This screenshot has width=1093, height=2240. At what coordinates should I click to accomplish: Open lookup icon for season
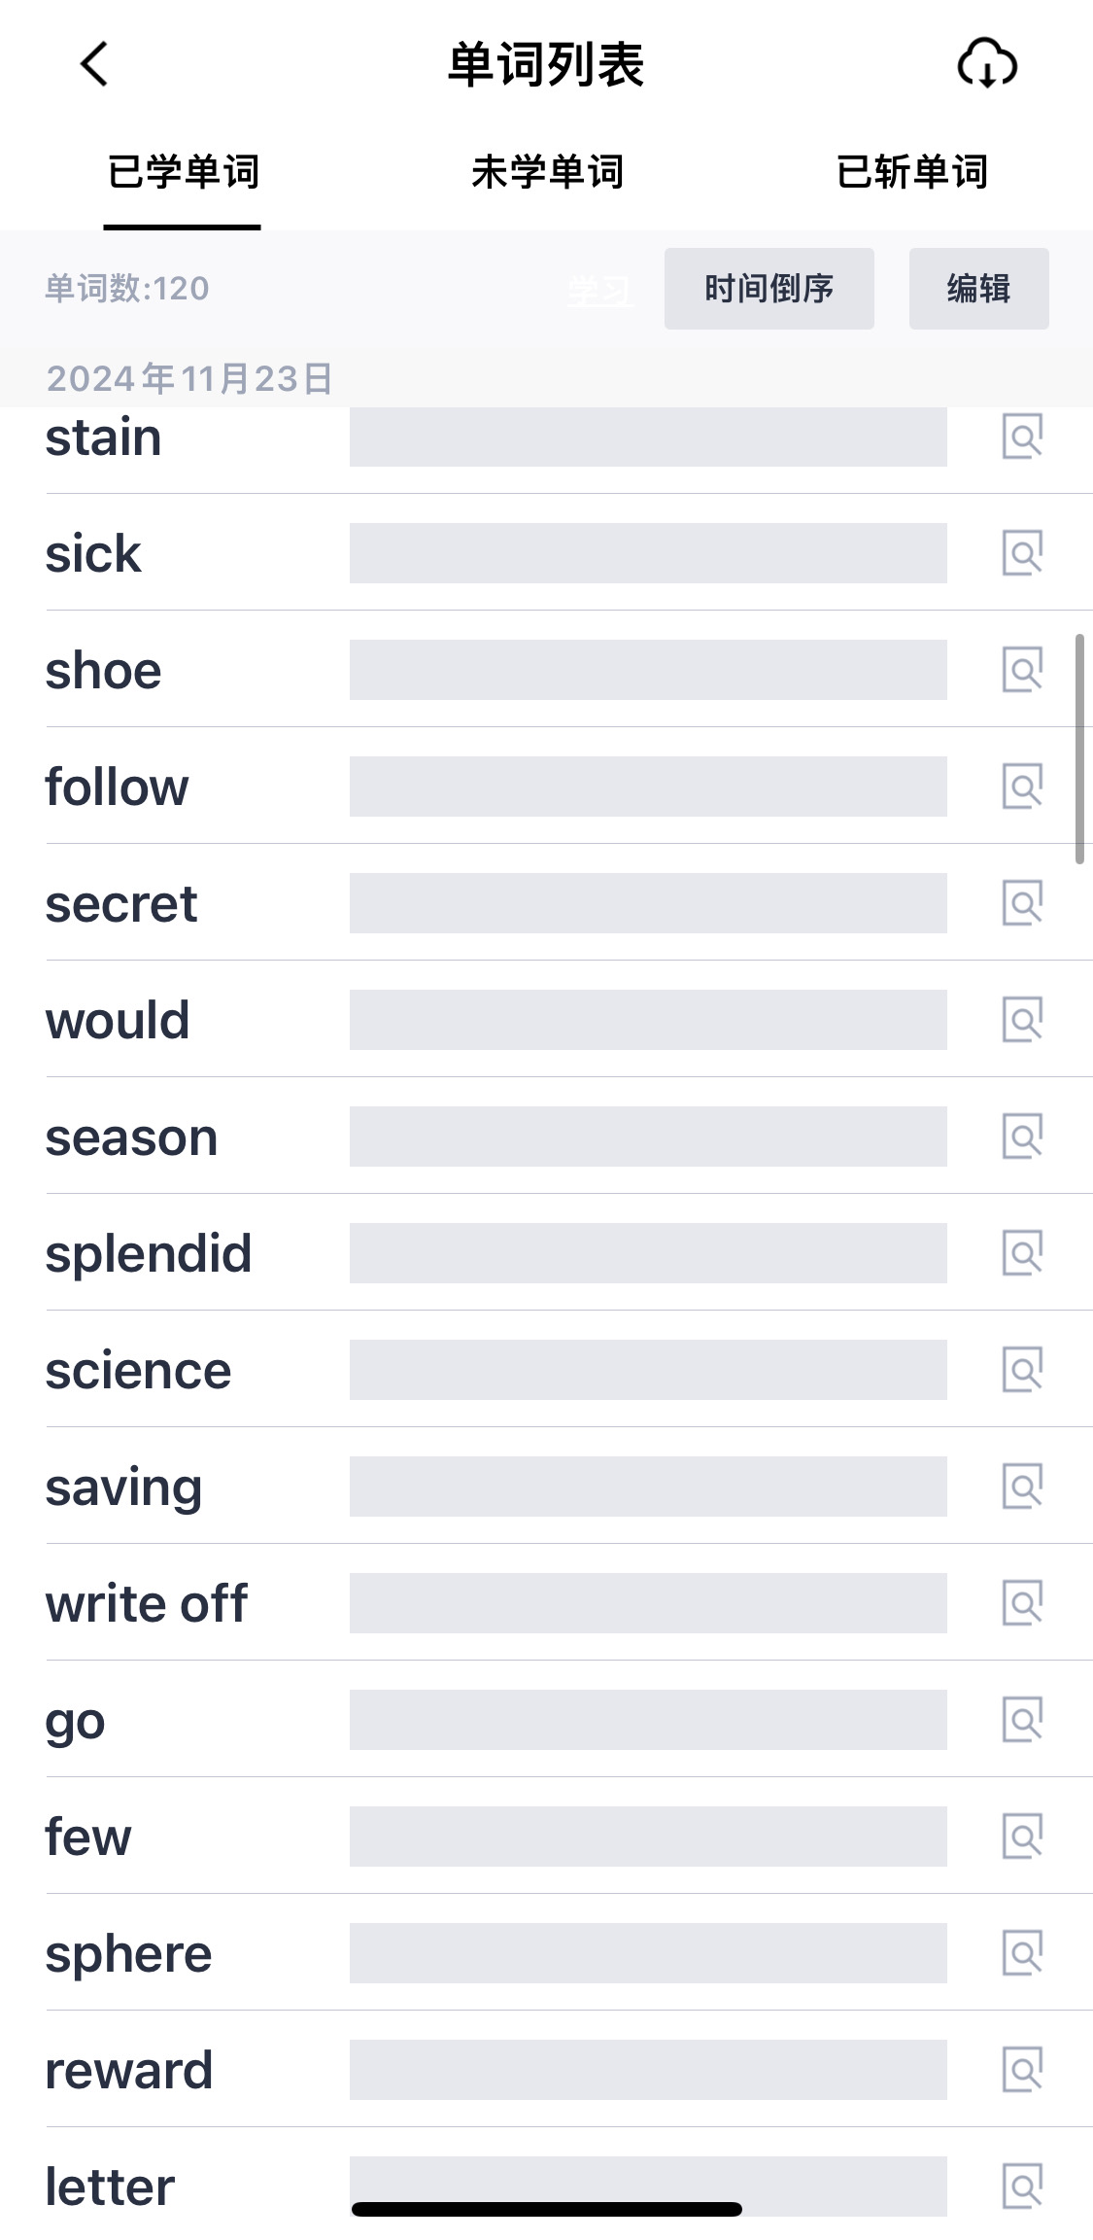[1023, 1137]
